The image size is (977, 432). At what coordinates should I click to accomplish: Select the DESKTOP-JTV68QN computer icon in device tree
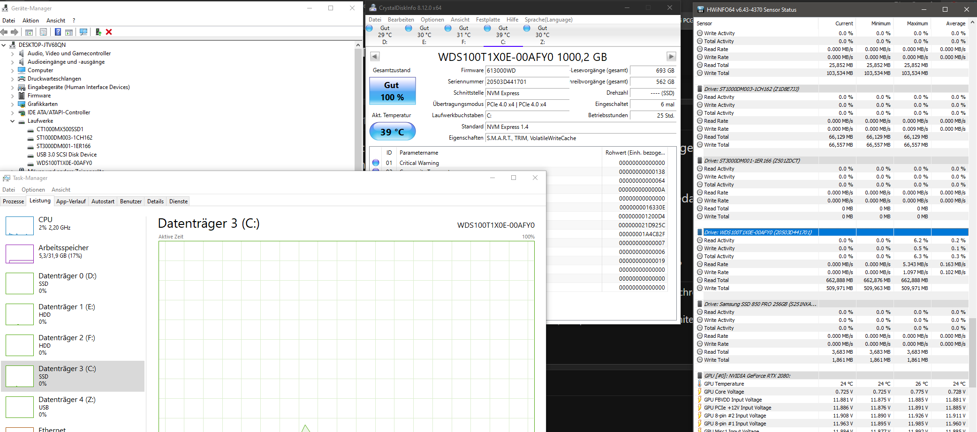tap(13, 45)
